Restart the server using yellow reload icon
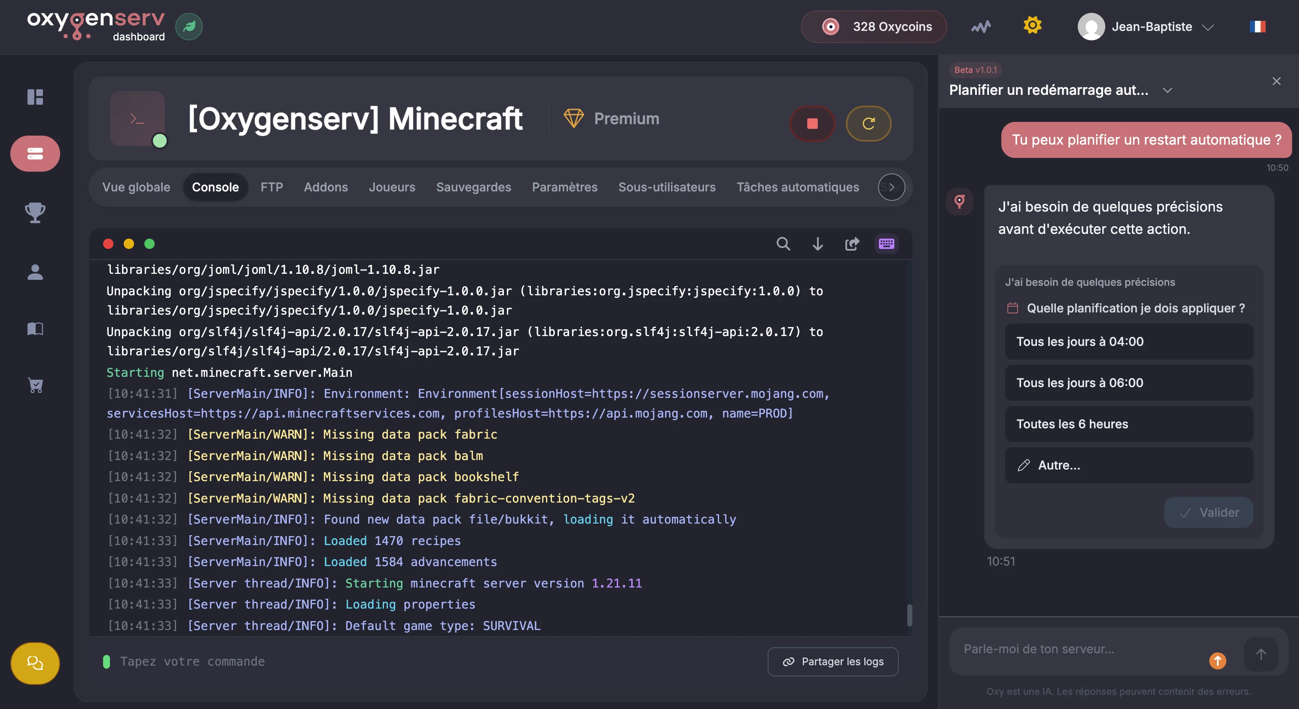 [x=868, y=124]
